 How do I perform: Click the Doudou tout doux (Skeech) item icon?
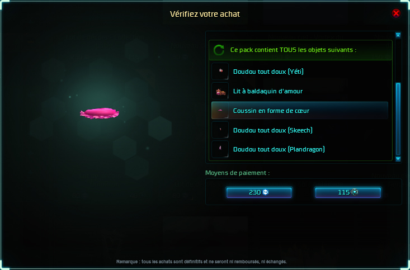[220, 130]
